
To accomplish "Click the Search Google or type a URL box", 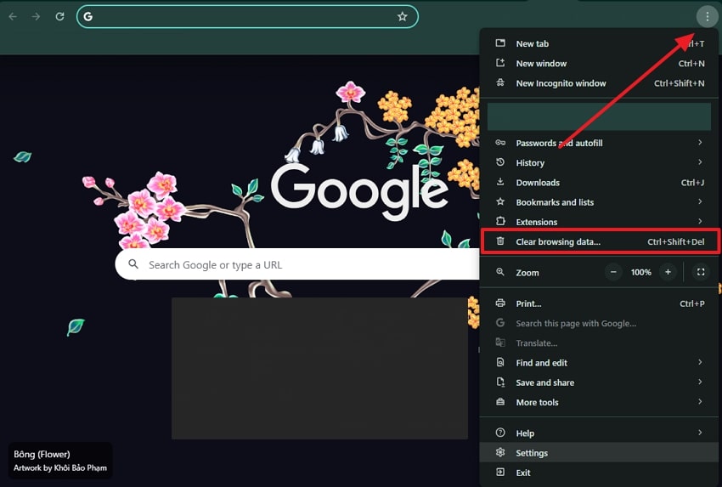I will click(297, 264).
